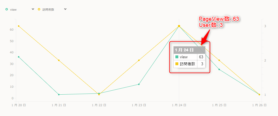Click the green view legend circle icon

pos(7,9)
